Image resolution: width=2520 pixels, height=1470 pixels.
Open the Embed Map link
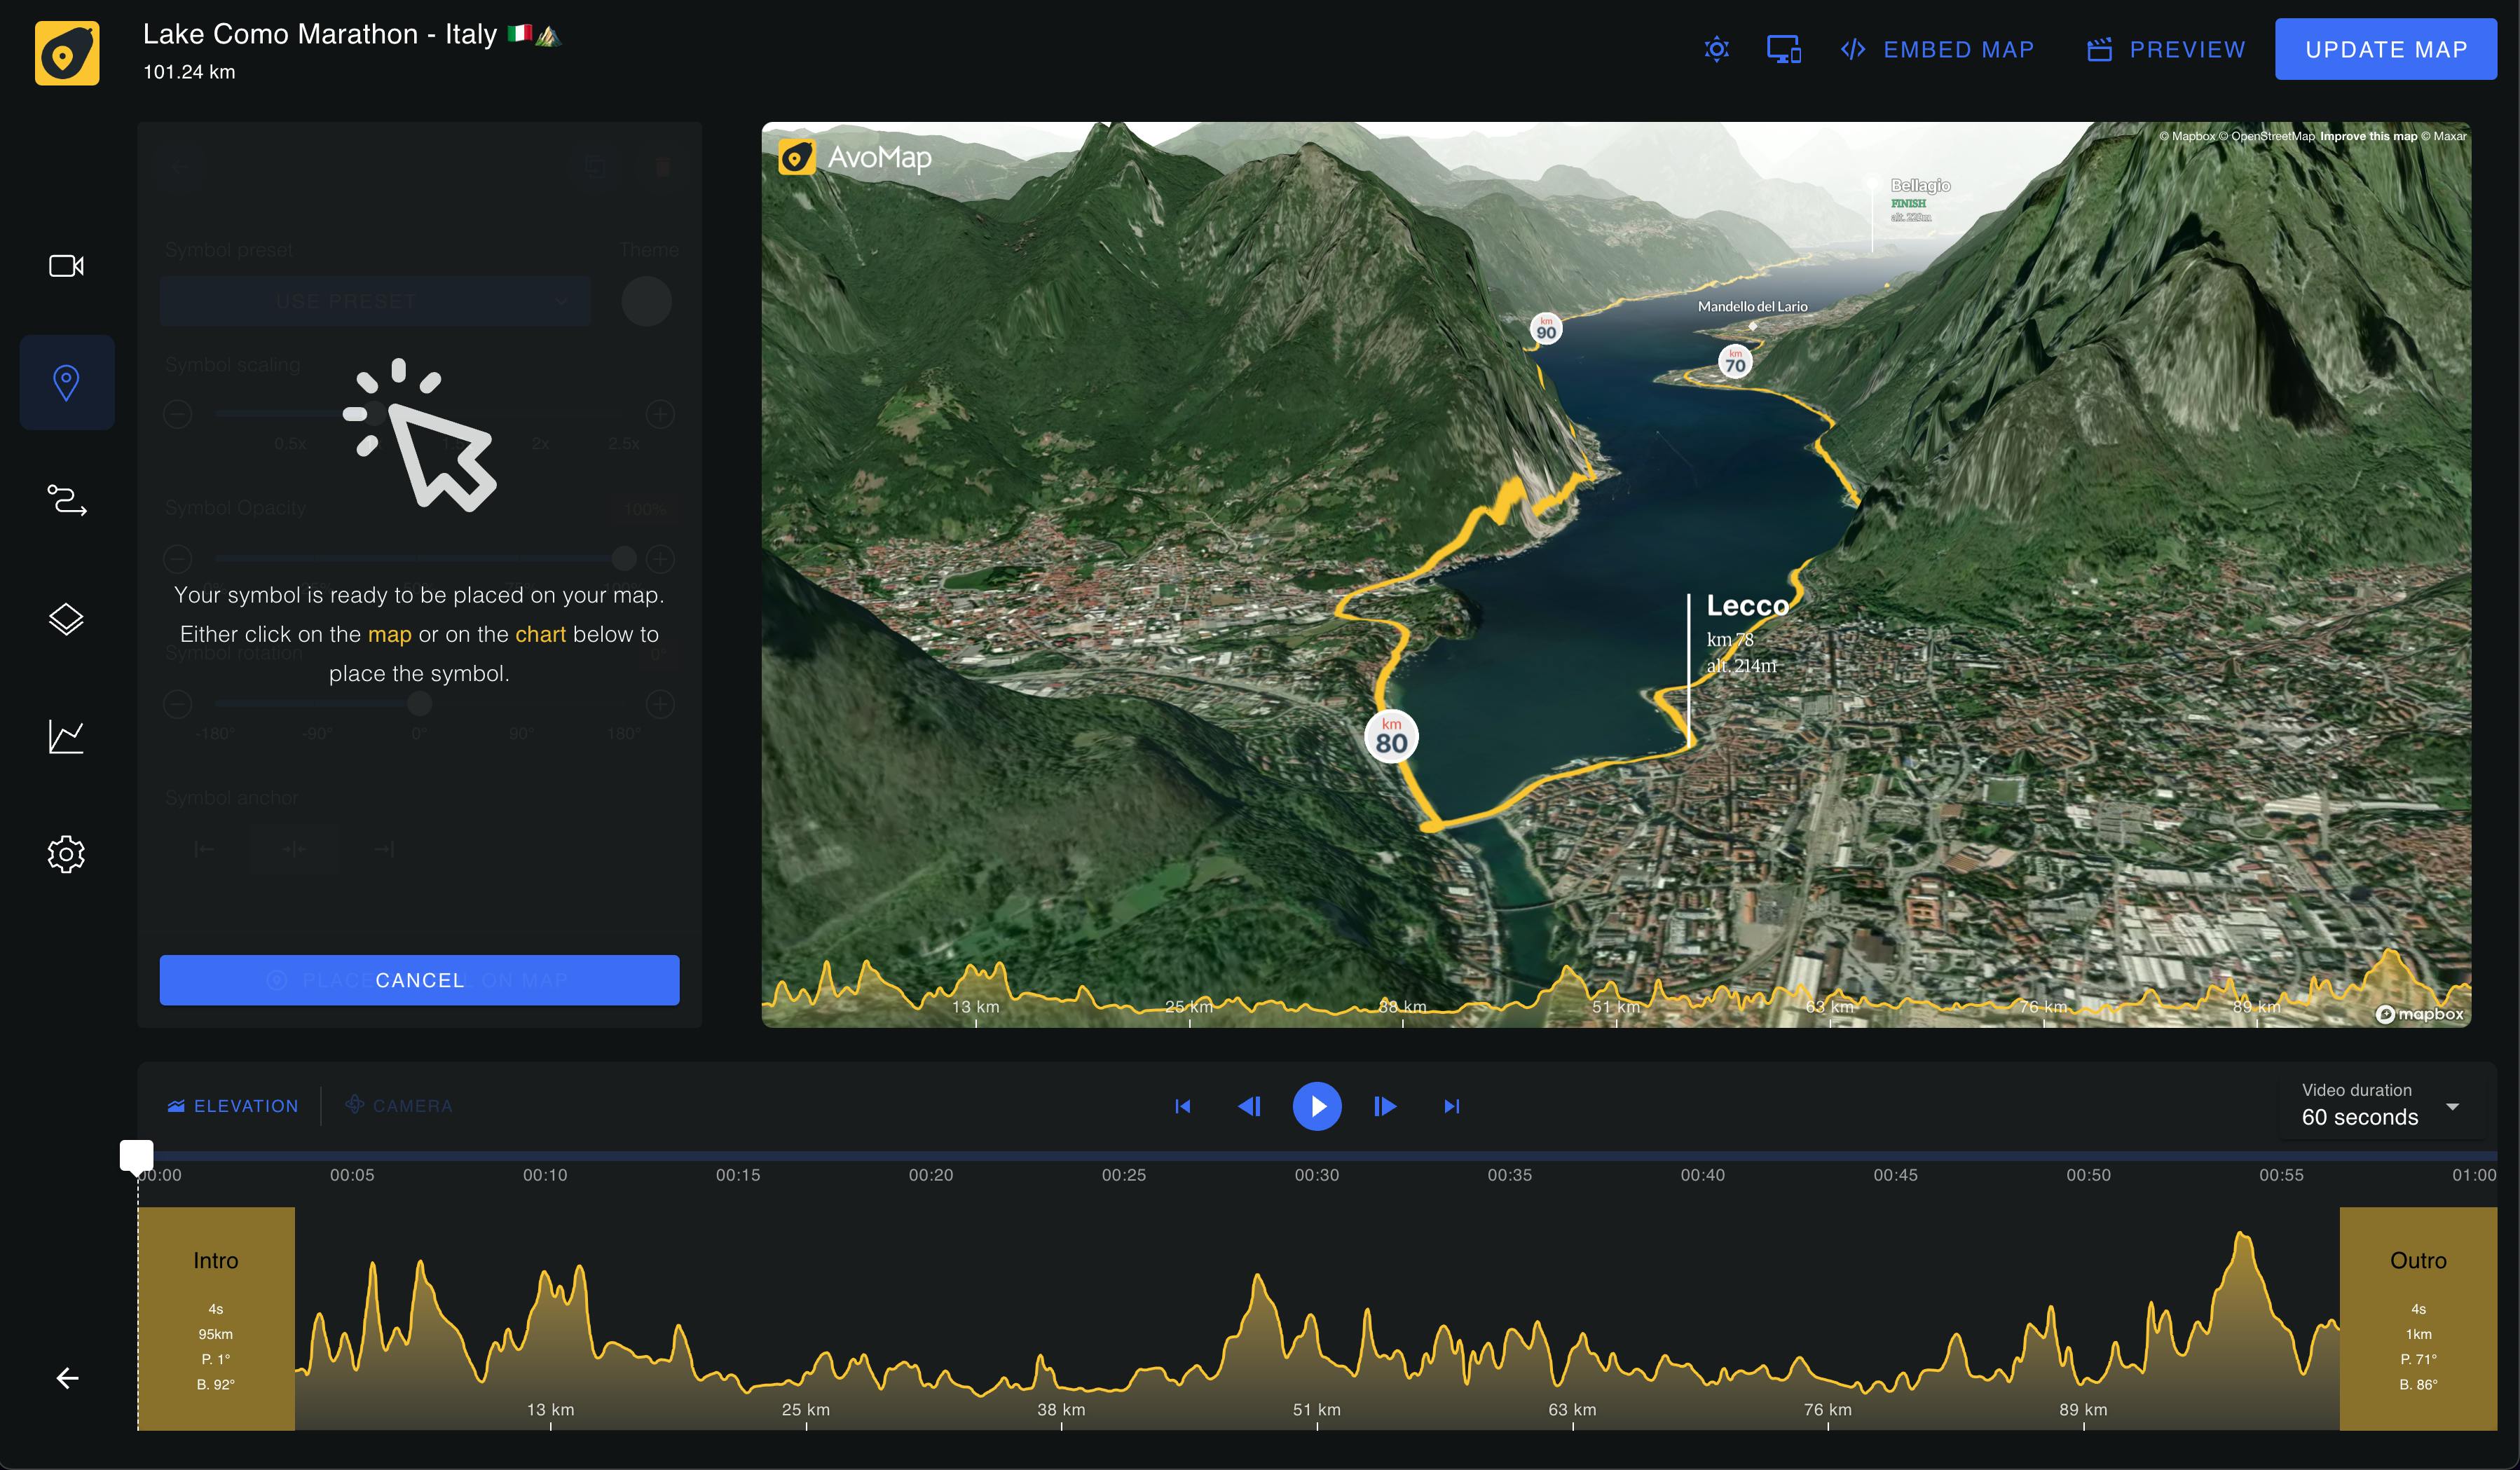[x=1937, y=49]
